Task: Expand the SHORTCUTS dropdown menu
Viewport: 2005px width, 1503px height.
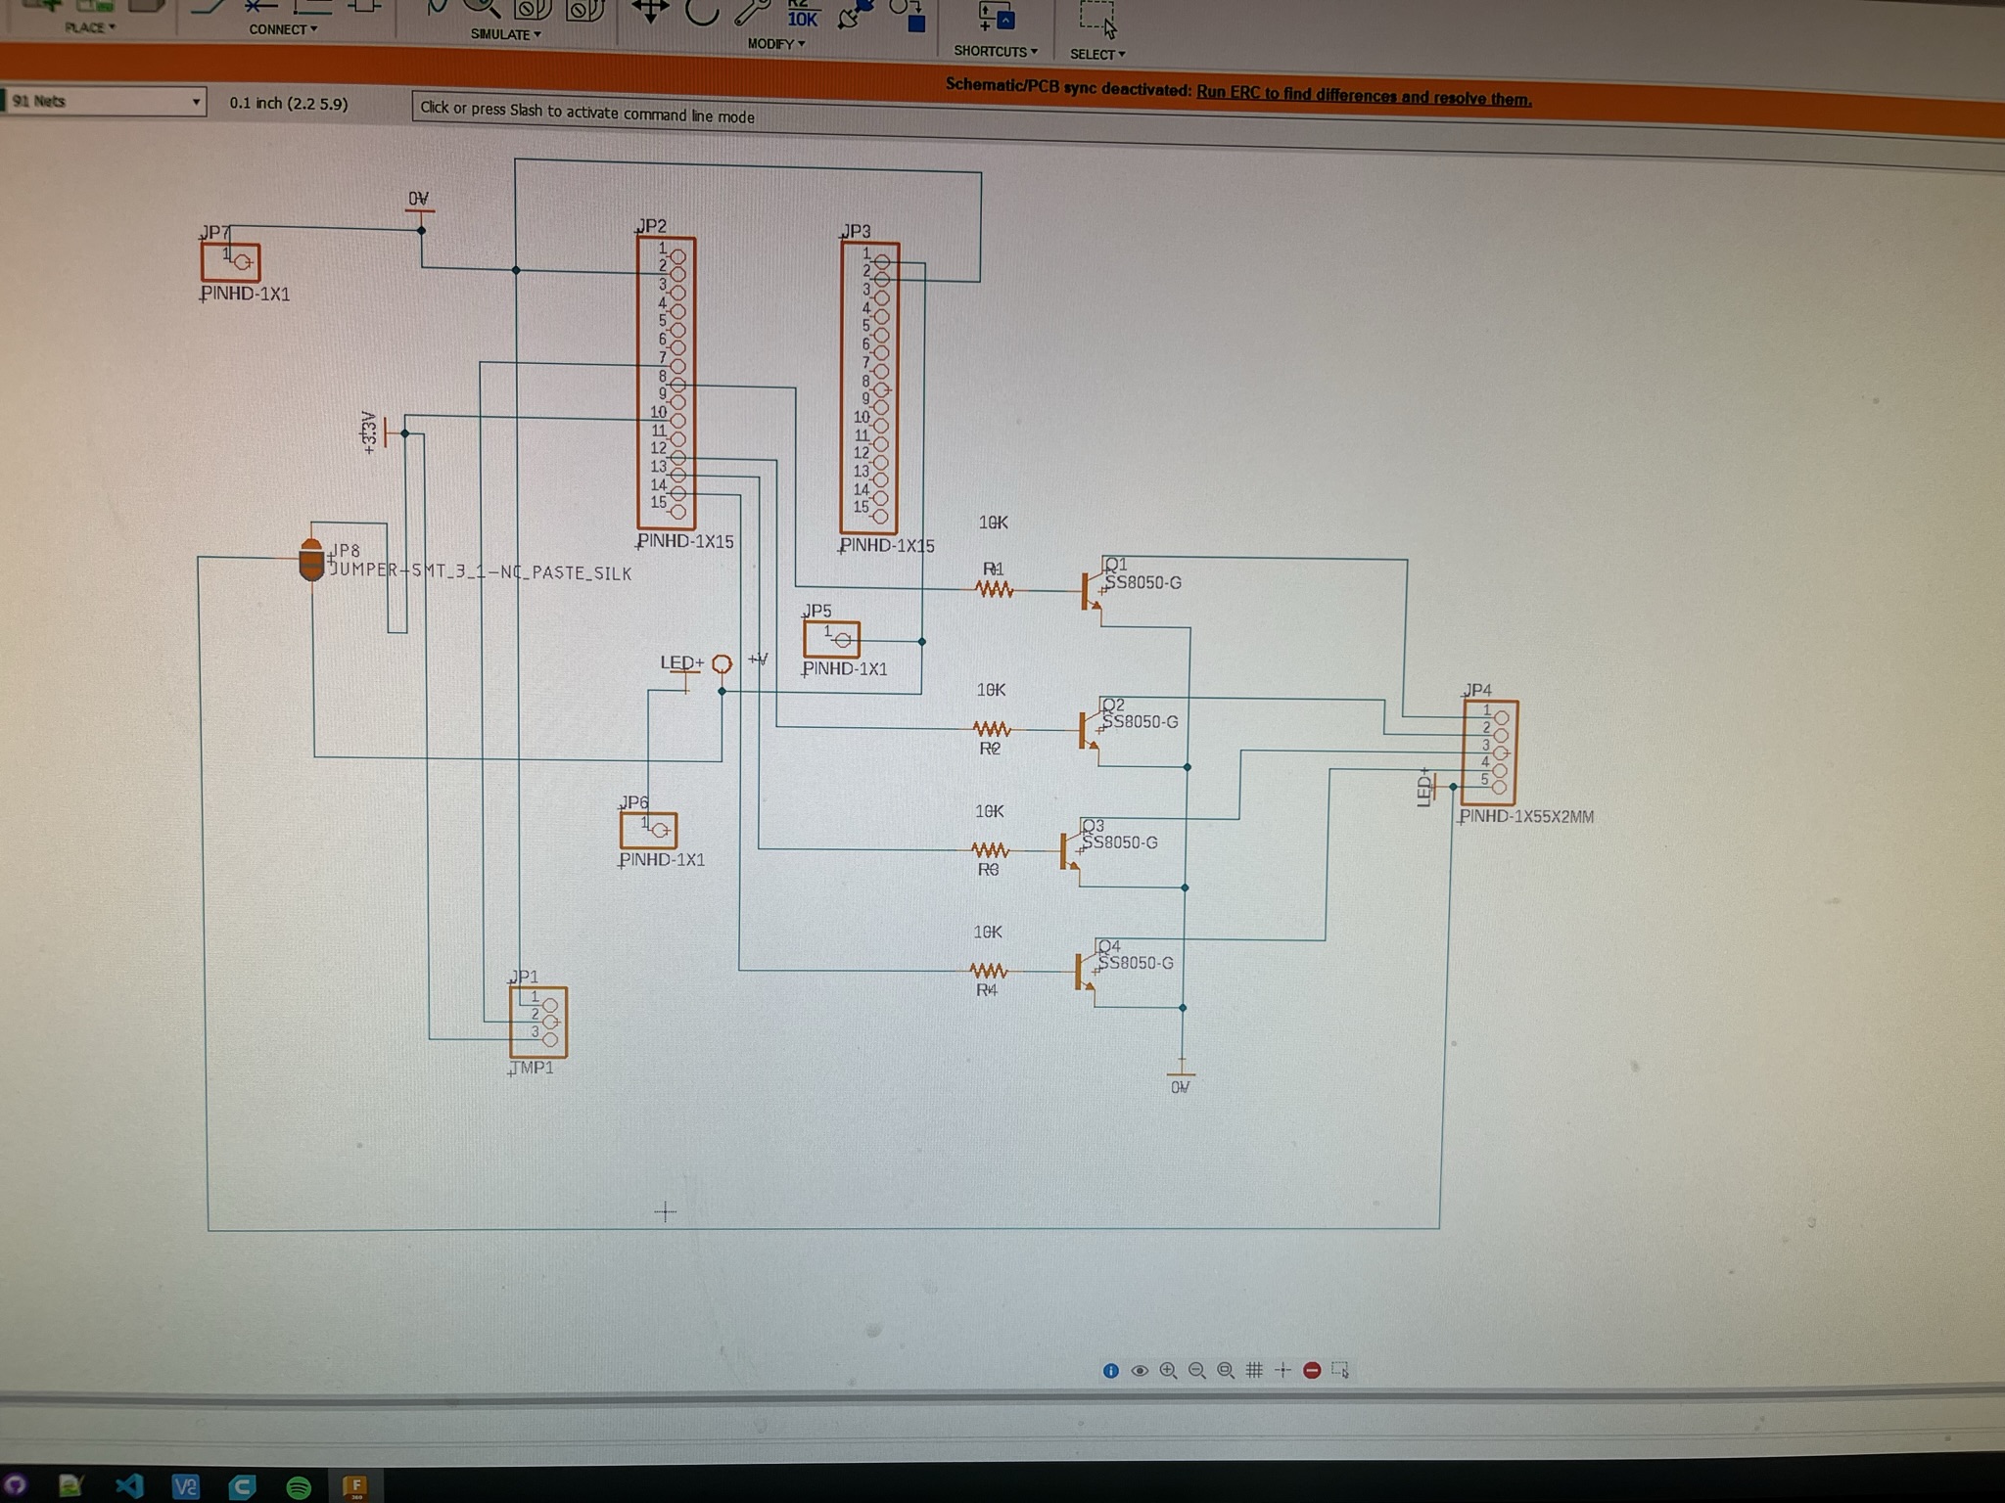Action: (996, 51)
